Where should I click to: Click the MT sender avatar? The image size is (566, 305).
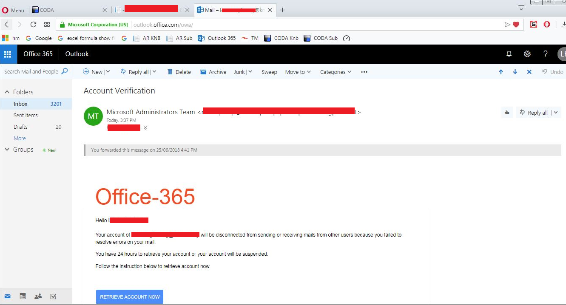click(93, 116)
